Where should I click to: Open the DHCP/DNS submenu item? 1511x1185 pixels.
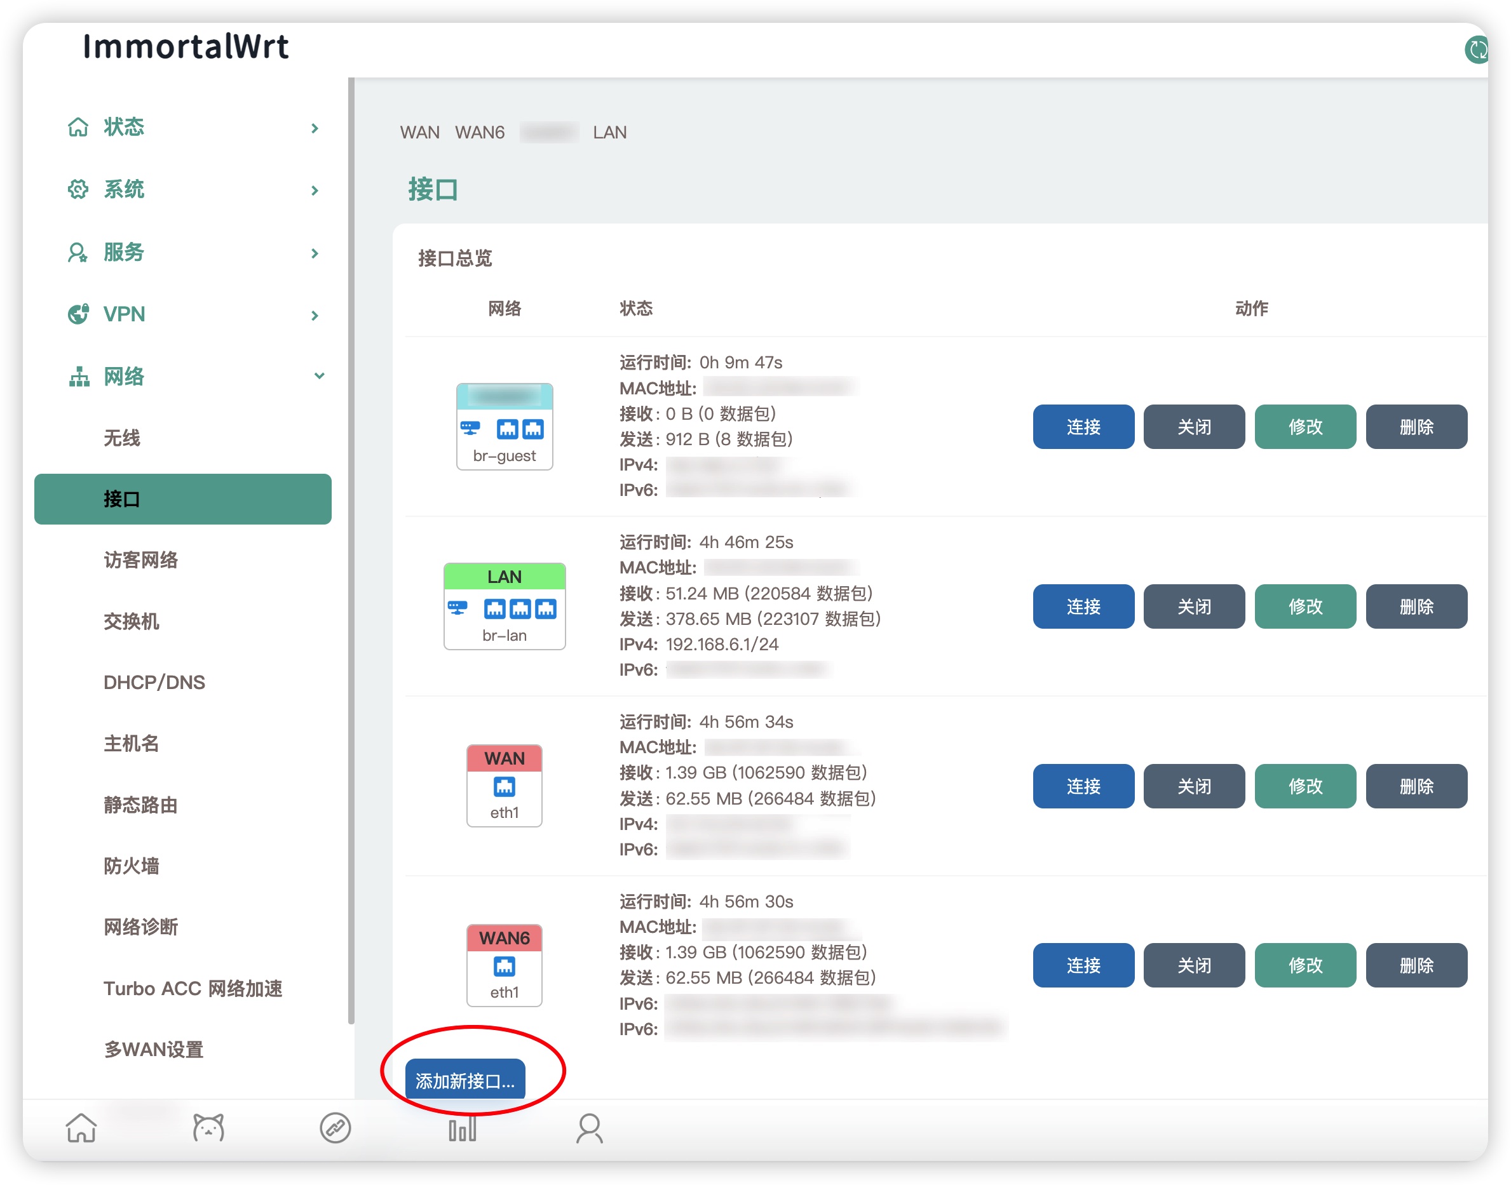point(154,682)
